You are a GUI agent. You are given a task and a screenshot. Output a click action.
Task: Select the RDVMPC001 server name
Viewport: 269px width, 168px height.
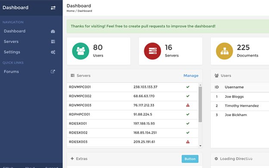point(80,87)
